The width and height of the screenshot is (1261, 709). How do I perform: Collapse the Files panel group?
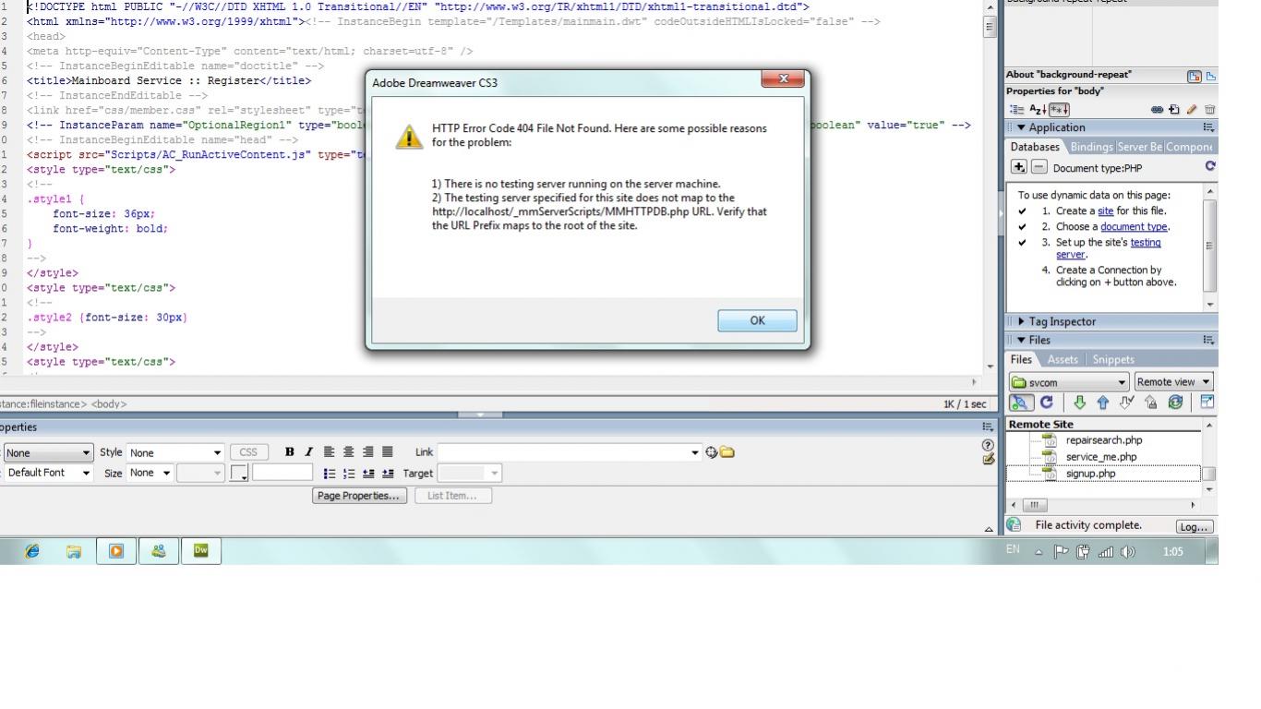pos(1022,340)
